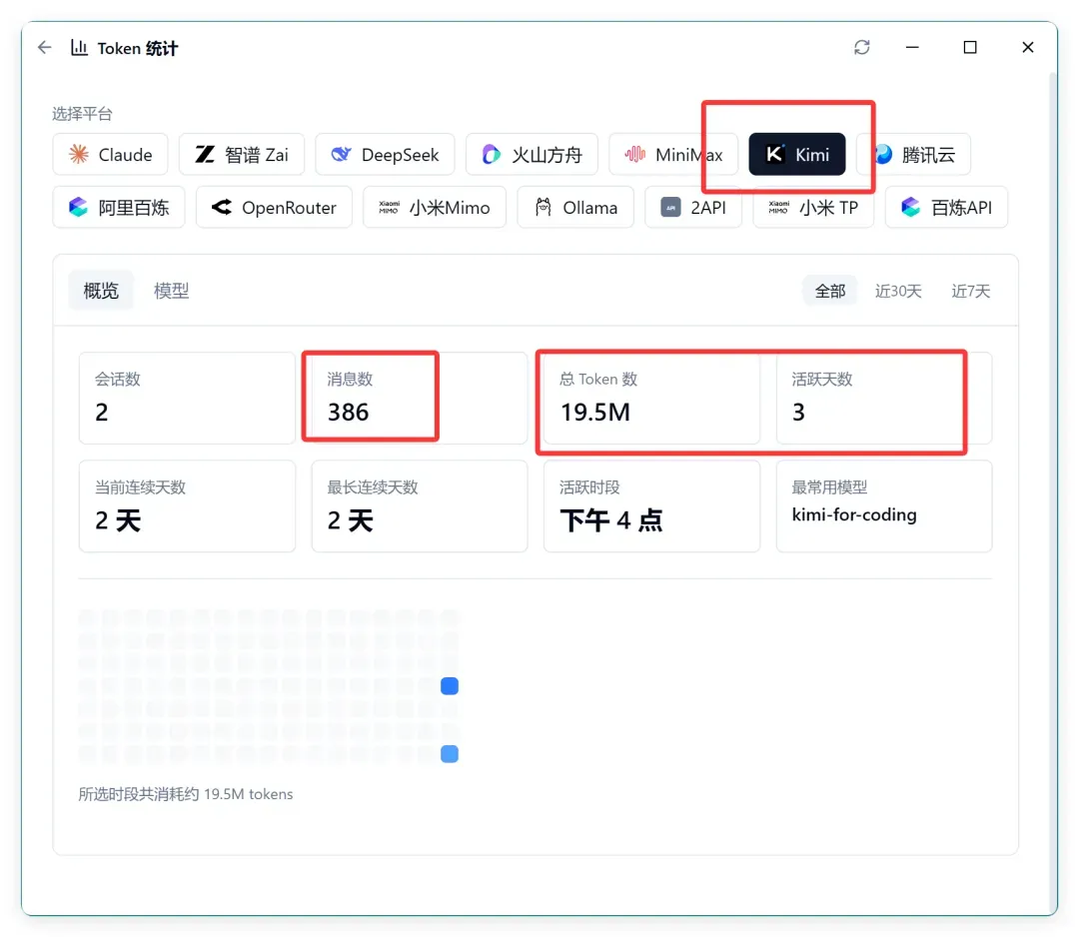1079x937 pixels.
Task: Click the 会话数 card showing 2
Action: (x=187, y=398)
